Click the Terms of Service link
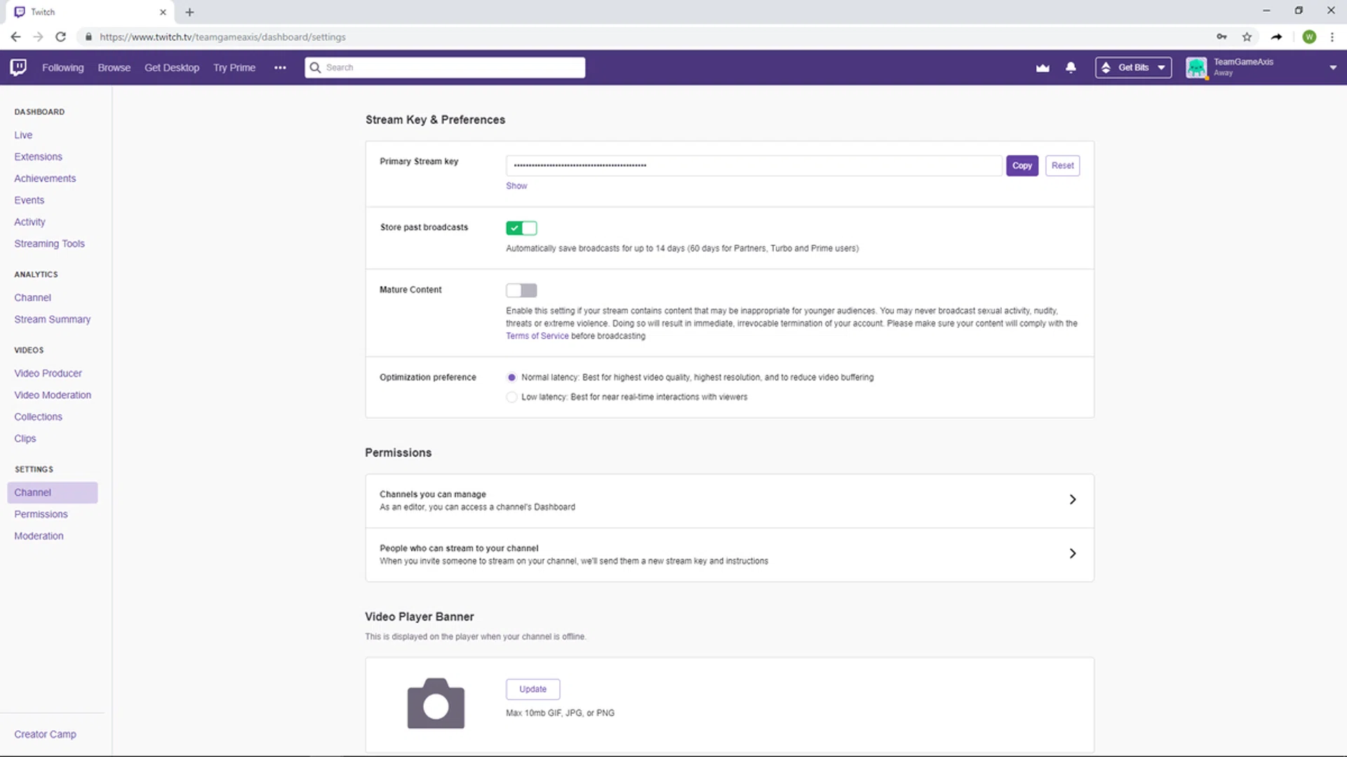This screenshot has width=1347, height=757. [x=537, y=336]
